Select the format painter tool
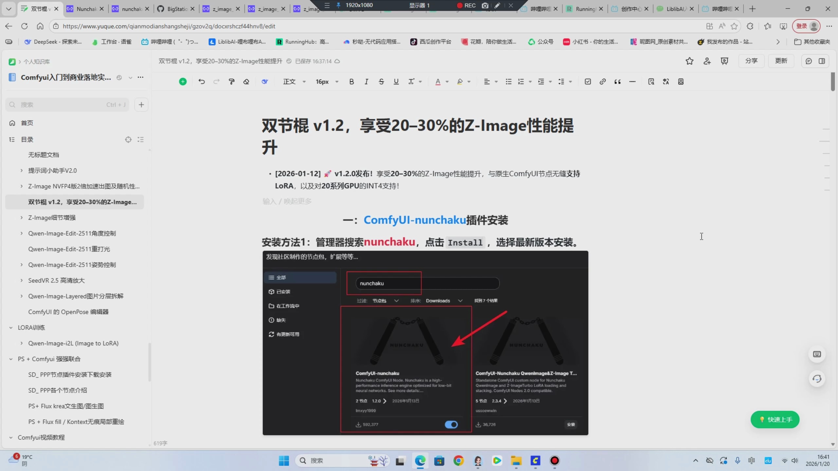 [231, 81]
